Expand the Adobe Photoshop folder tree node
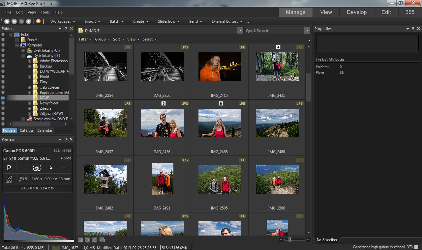The height and width of the screenshot is (250, 422). coord(29,61)
